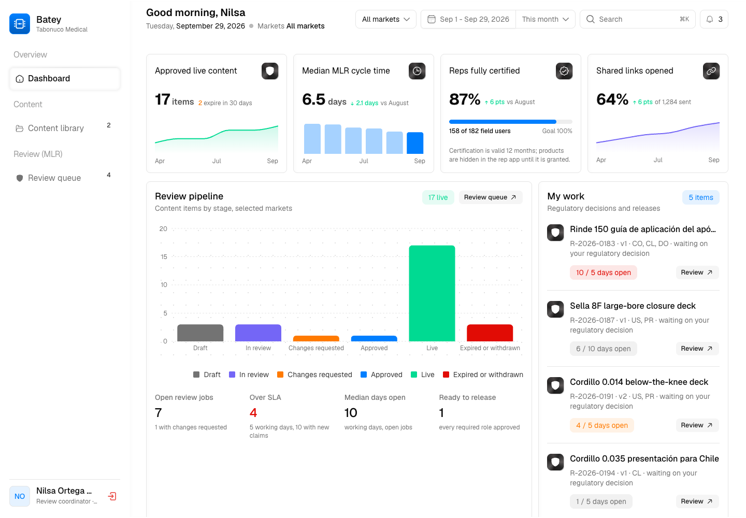Click the clock icon on Median MLR cycle time

pyautogui.click(x=417, y=71)
